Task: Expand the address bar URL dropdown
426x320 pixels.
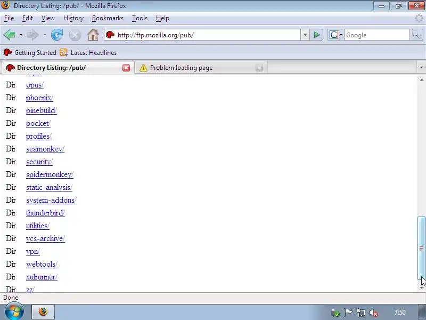Action: click(305, 35)
